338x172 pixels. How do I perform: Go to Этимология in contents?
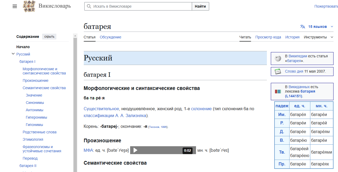tap(33, 139)
